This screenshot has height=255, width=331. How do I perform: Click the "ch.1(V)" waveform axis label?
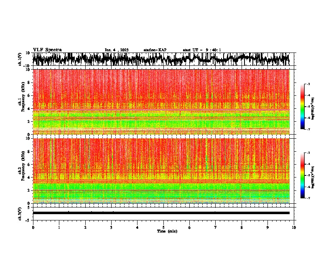20,59
